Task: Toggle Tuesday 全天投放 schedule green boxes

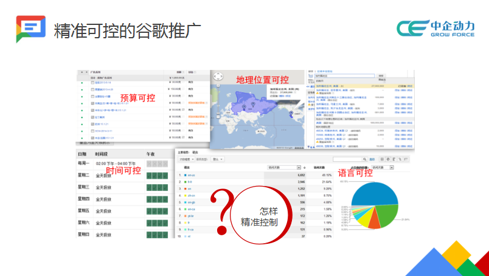Action: click(x=157, y=176)
